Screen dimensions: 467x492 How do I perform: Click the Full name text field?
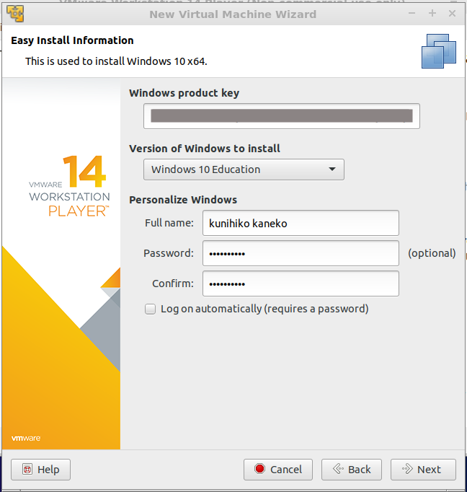click(x=301, y=223)
